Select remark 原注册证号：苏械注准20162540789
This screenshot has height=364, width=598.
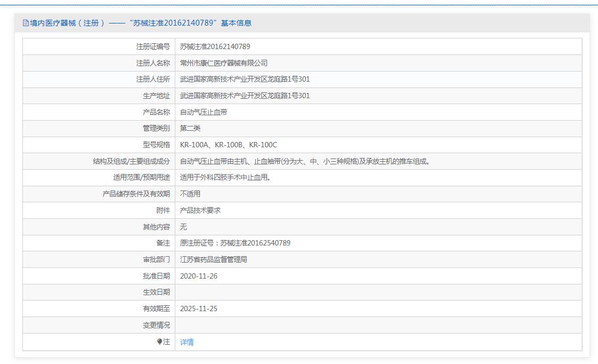235,243
